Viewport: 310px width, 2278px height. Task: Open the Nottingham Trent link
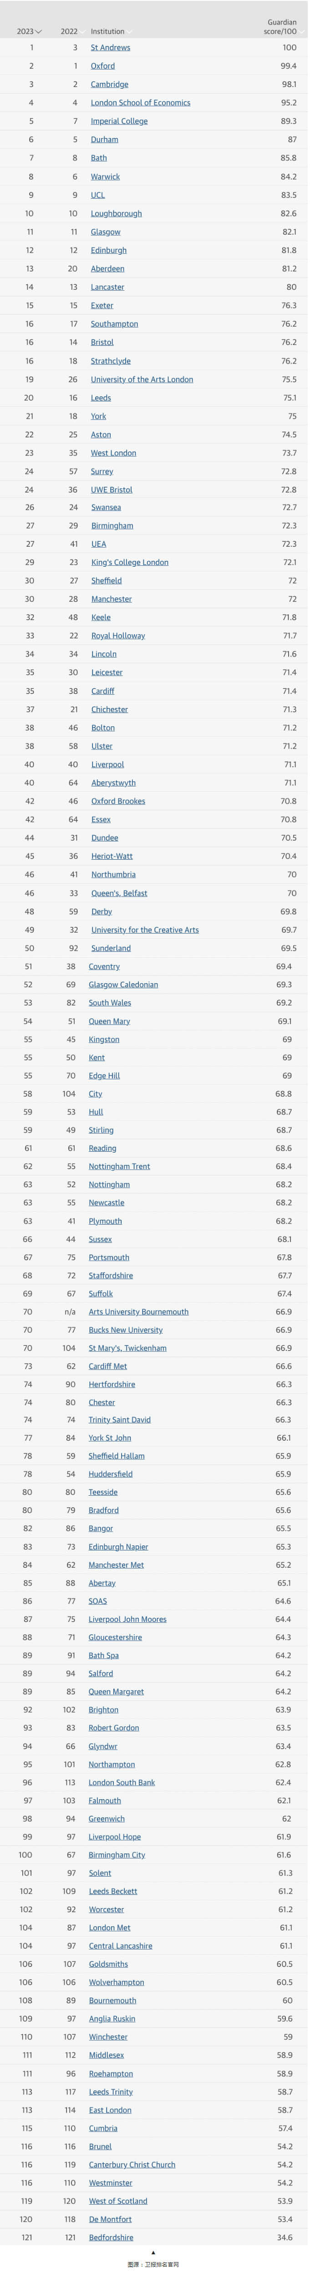tap(119, 1166)
